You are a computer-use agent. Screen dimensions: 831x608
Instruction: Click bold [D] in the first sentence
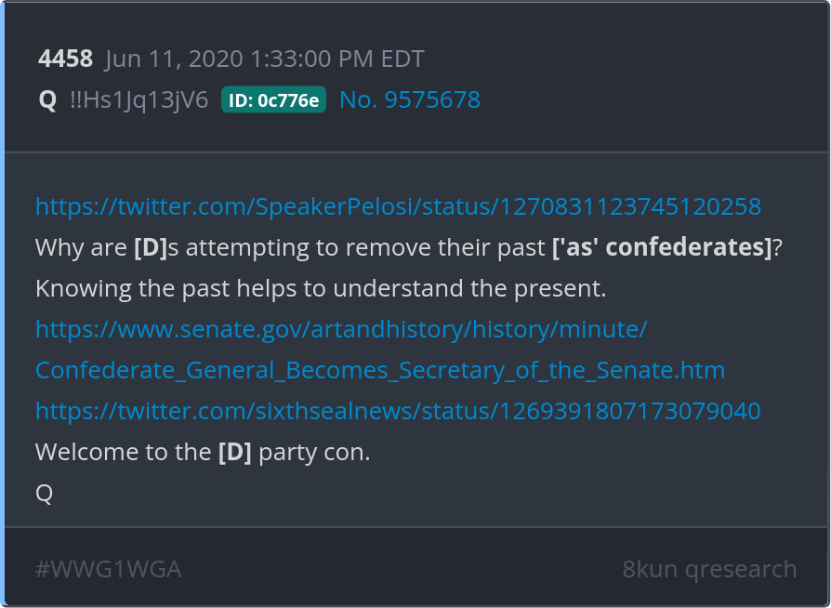150,248
